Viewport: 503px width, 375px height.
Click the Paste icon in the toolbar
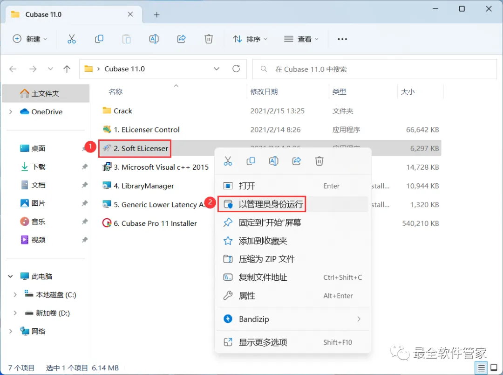(x=126, y=39)
